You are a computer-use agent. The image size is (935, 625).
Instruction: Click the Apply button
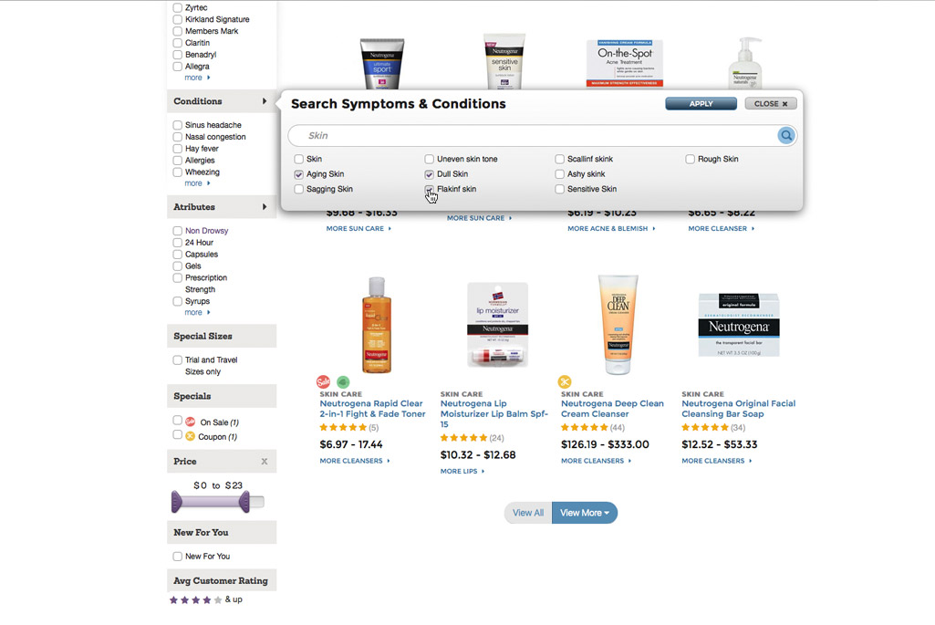(x=701, y=104)
